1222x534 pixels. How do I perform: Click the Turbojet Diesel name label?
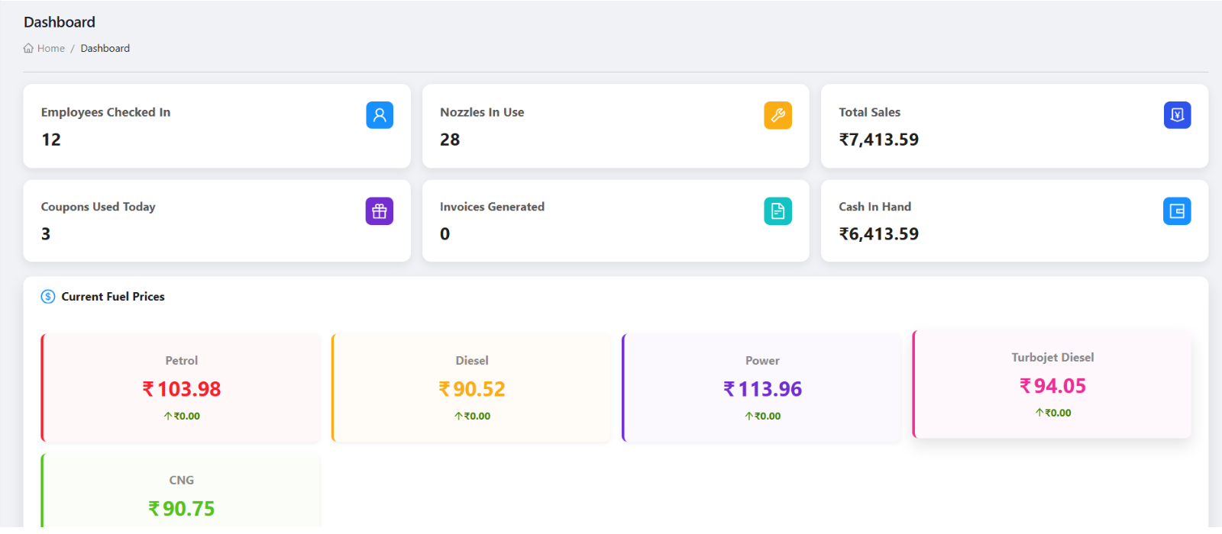[1053, 358]
